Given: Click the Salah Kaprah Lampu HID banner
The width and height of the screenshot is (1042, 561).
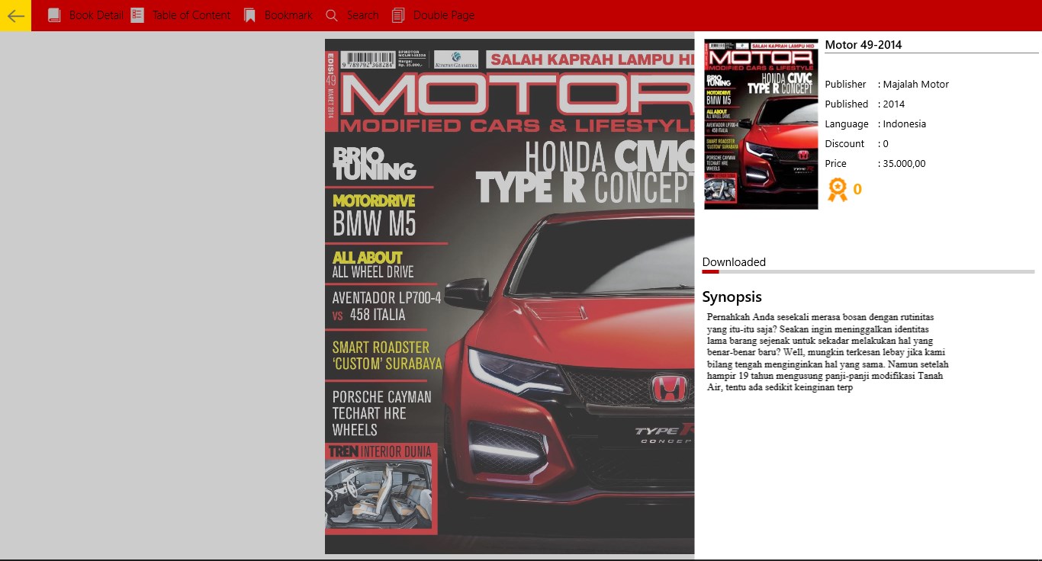Looking at the screenshot, I should (591, 59).
